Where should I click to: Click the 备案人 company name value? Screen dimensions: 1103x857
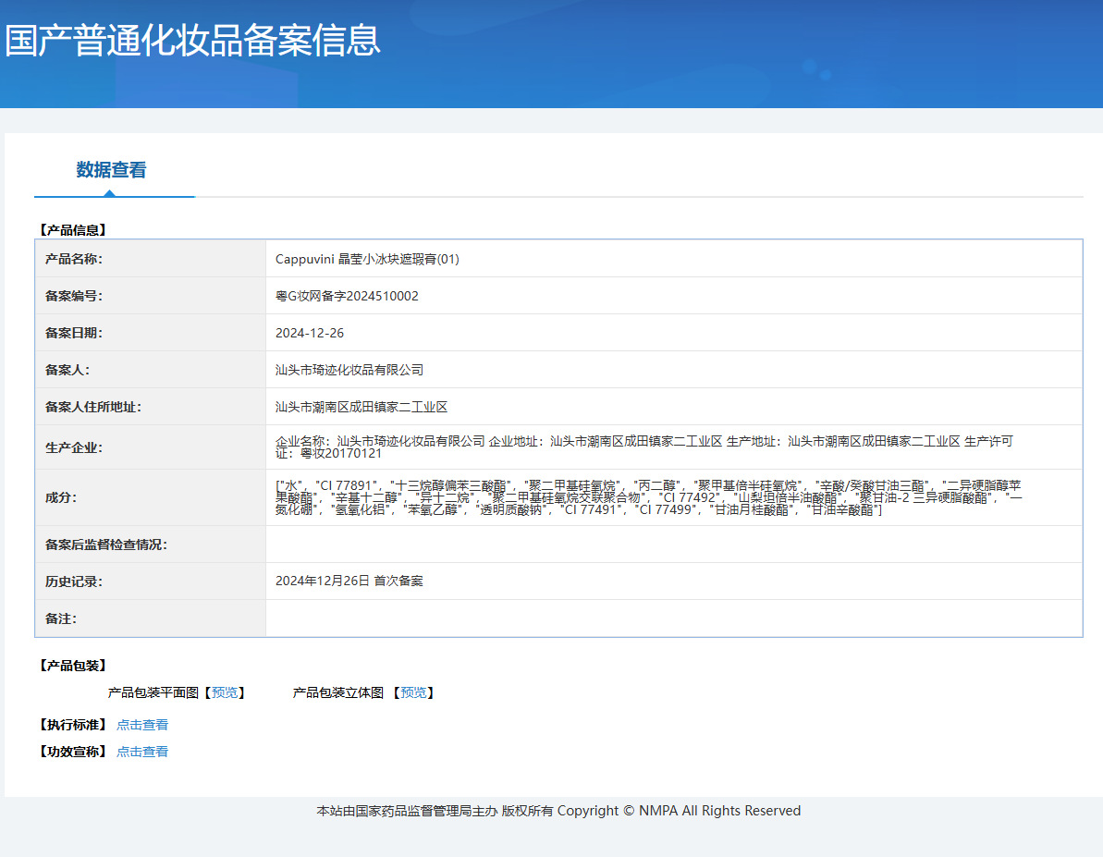(x=349, y=370)
